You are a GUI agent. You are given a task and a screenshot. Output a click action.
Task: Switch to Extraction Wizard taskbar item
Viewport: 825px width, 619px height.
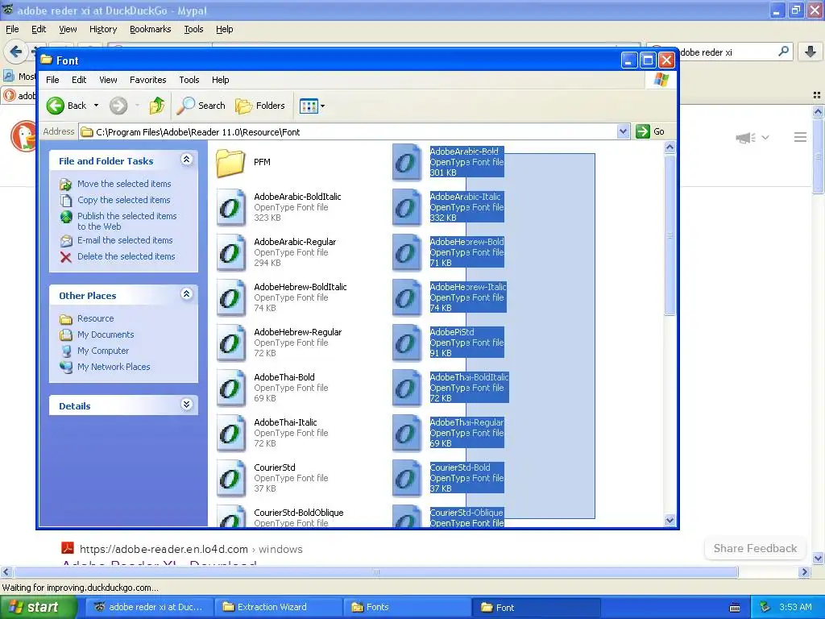pos(279,607)
